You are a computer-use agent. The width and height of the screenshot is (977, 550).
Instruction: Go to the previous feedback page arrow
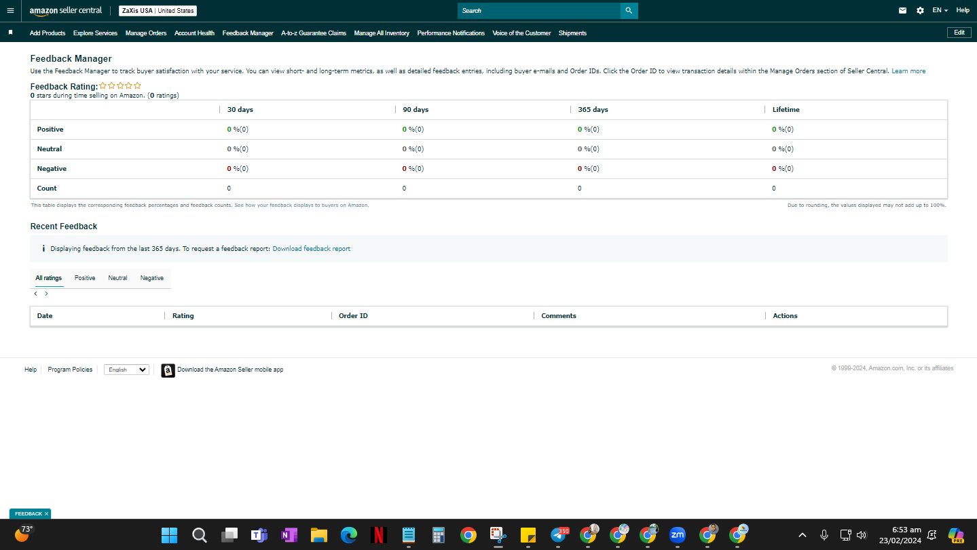35,294
